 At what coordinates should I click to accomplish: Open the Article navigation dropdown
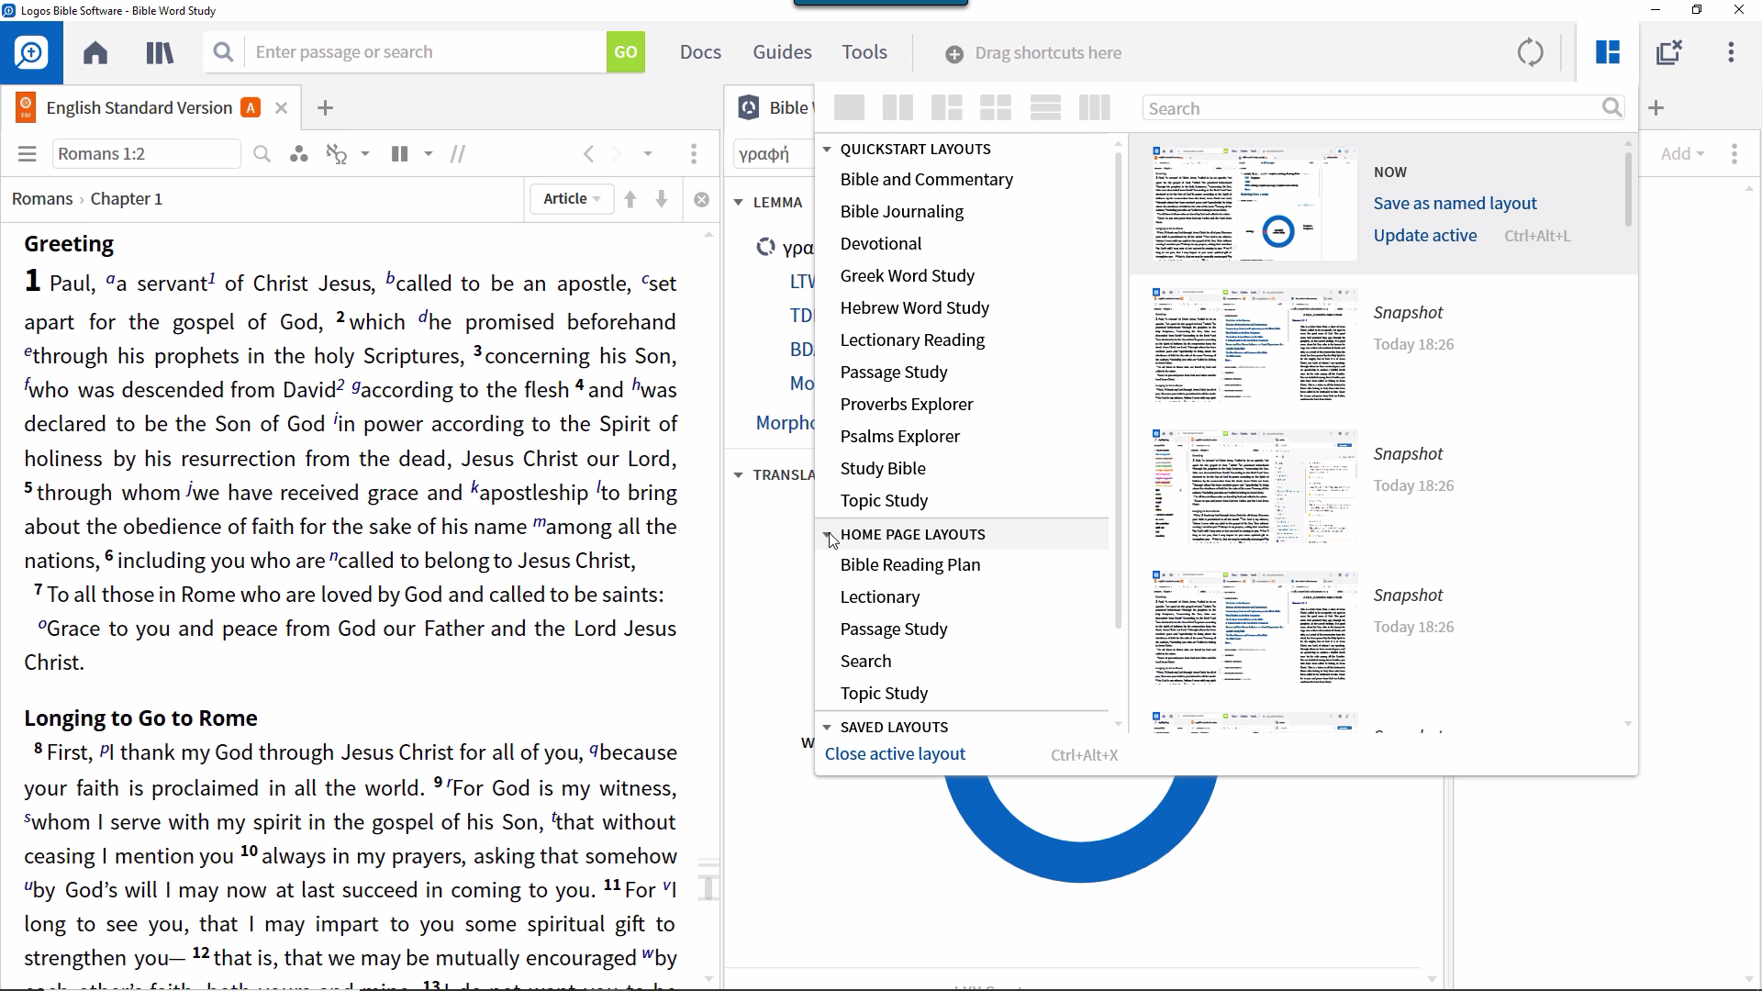coord(572,199)
